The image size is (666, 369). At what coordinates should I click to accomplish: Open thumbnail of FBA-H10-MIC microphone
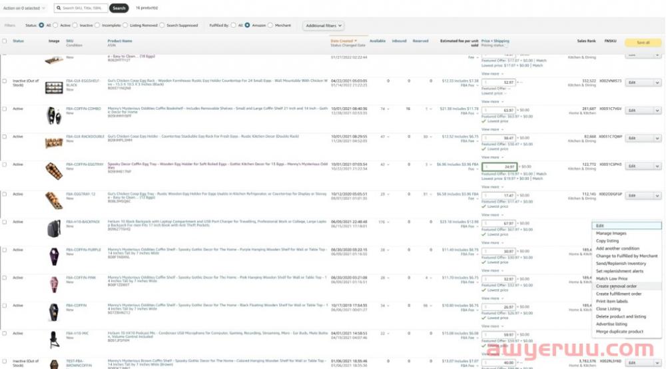tap(54, 340)
